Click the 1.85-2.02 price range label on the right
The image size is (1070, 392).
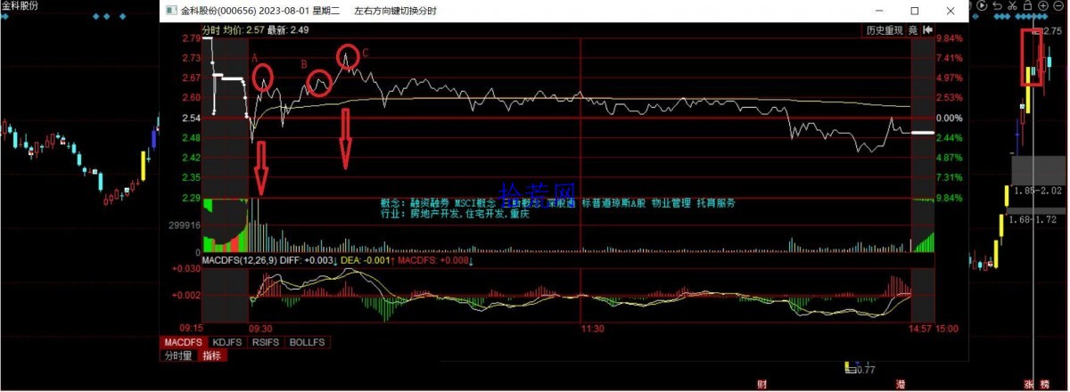point(1039,191)
